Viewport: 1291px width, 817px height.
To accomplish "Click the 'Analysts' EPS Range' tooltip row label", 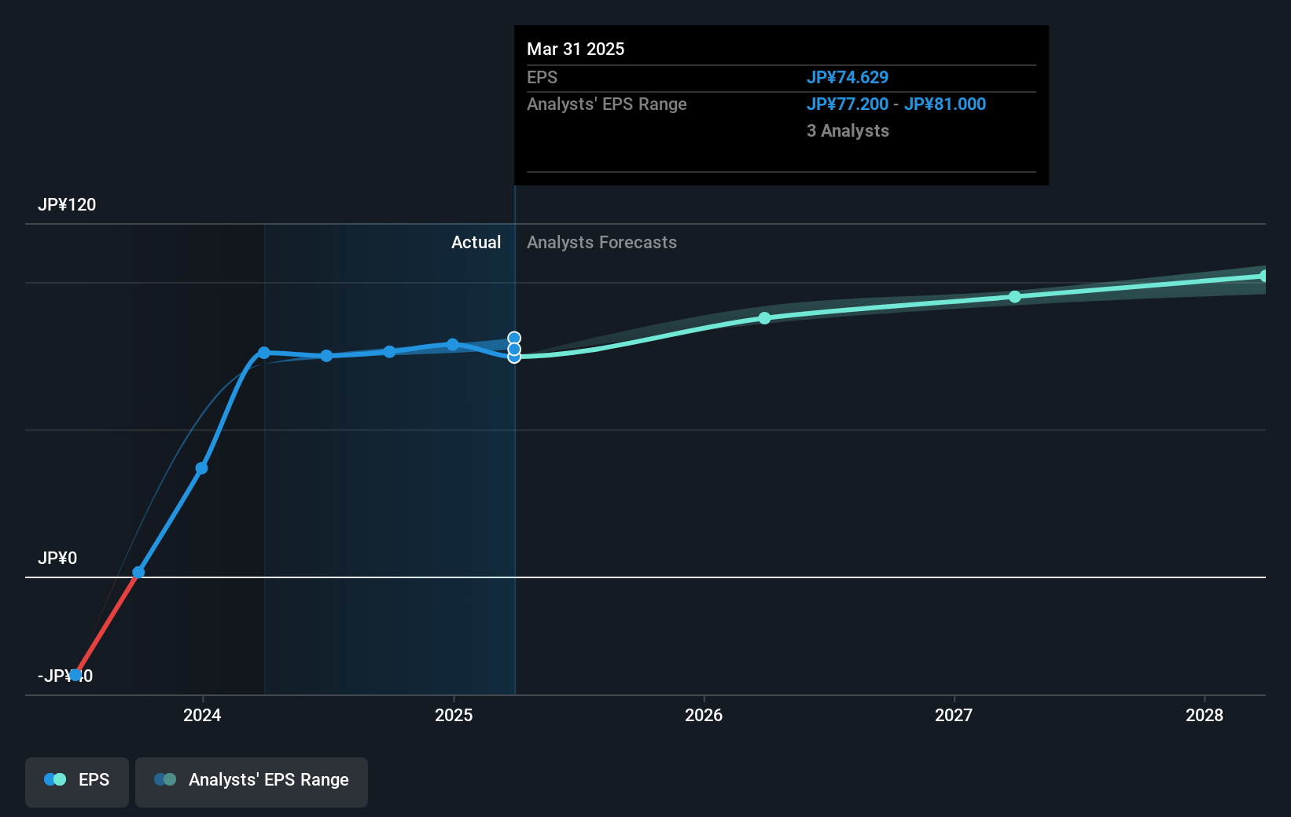I will point(606,104).
